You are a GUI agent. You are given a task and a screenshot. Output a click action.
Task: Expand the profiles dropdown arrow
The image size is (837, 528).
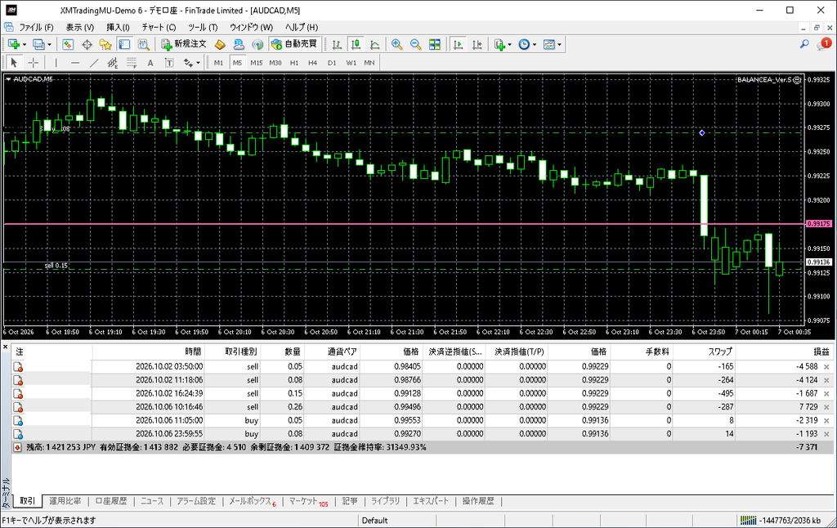[x=49, y=45]
